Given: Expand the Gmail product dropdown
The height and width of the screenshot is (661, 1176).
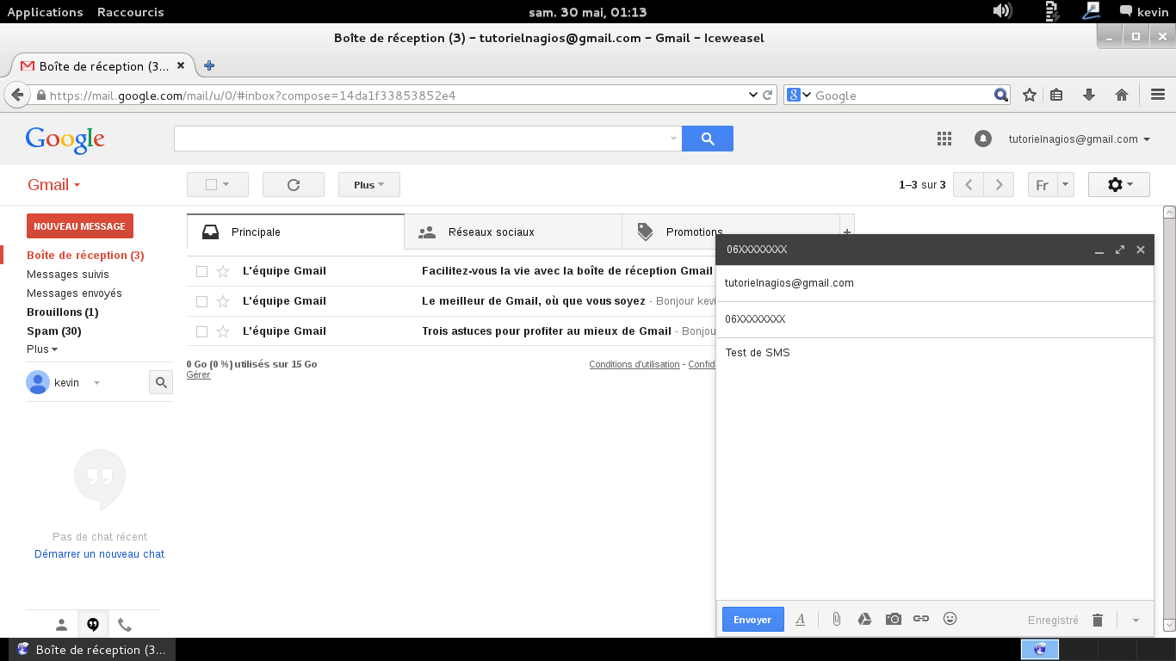Looking at the screenshot, I should (54, 185).
